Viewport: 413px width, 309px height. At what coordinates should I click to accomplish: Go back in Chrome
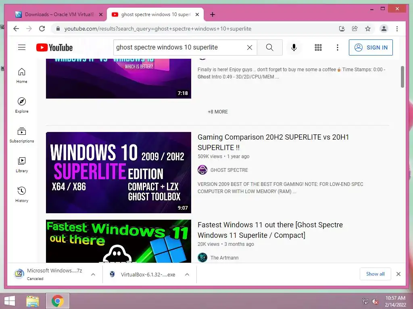pos(16,29)
